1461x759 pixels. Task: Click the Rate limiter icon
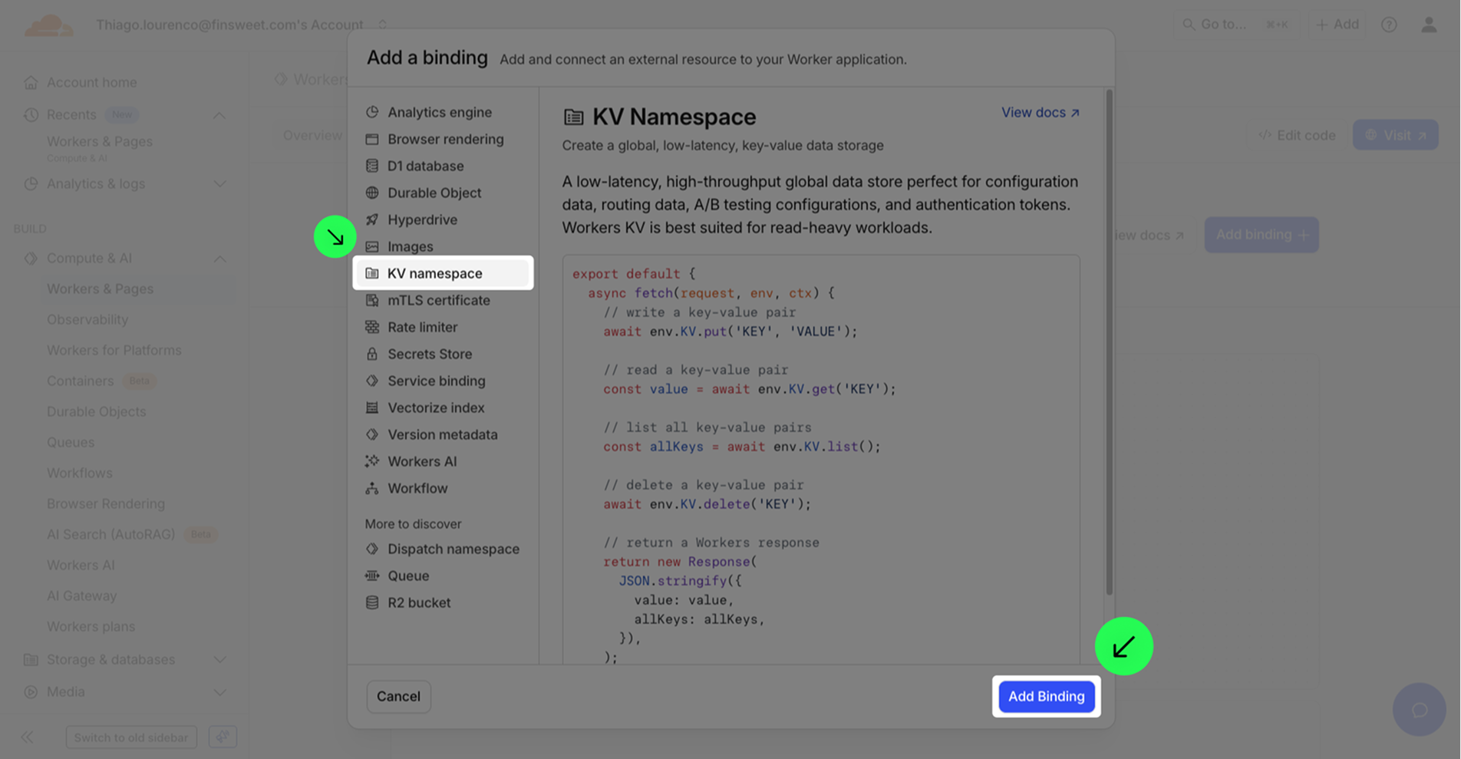coord(372,327)
